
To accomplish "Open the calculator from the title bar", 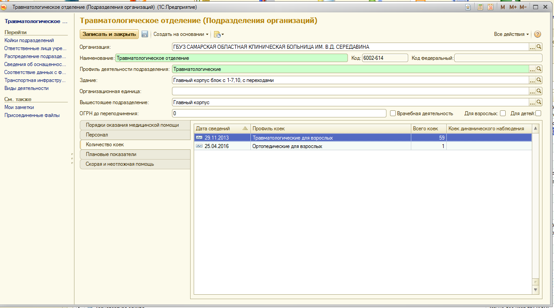I will (x=480, y=7).
